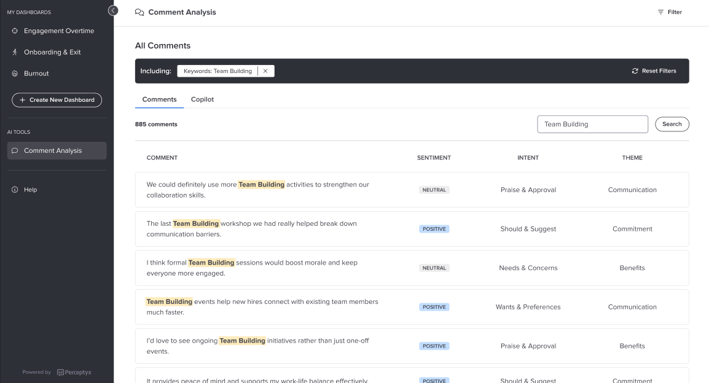Click the Burnout icon in sidebar
The image size is (709, 383).
(x=15, y=73)
